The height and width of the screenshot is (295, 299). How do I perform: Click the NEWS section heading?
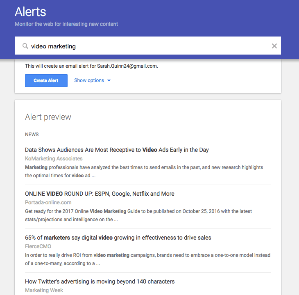pos(32,135)
